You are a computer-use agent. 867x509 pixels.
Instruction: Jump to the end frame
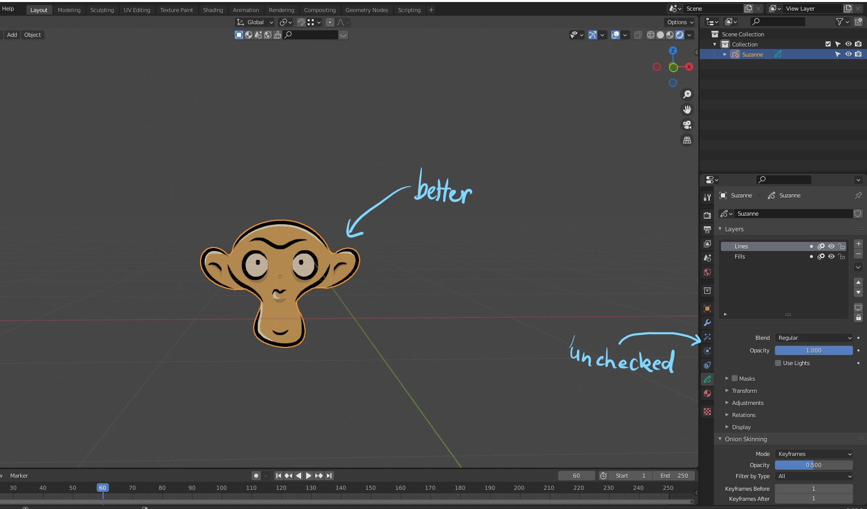click(329, 476)
